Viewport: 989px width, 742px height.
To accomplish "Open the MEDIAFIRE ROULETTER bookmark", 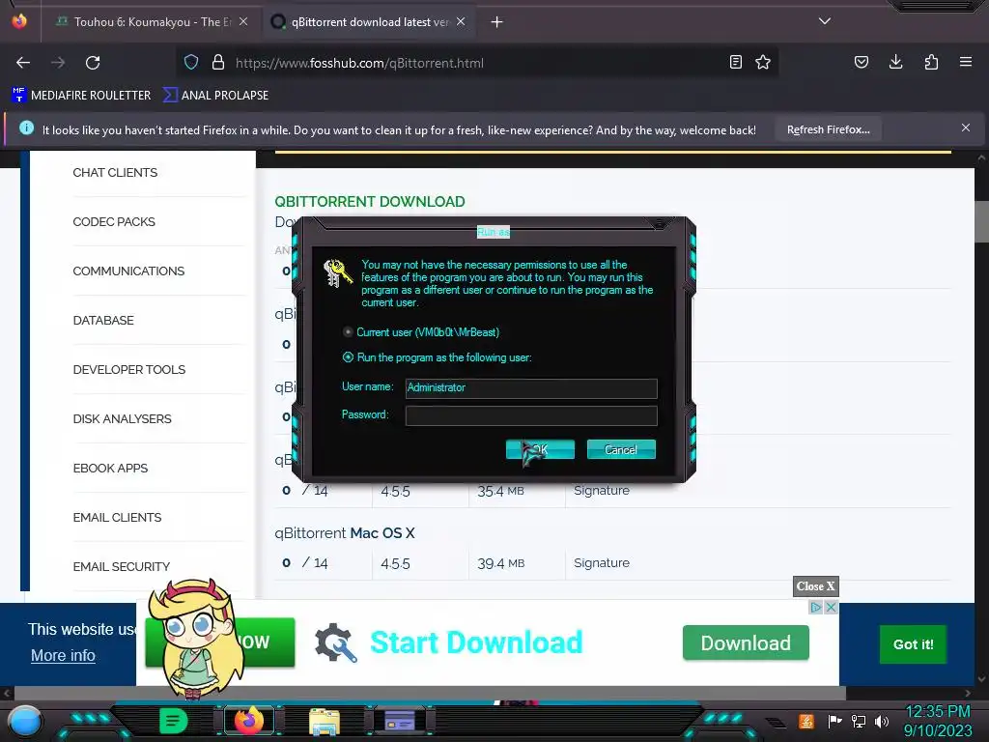I will pos(81,96).
